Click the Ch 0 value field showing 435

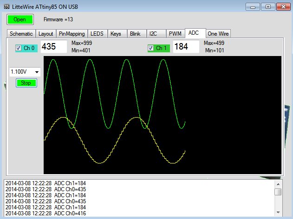(54, 47)
